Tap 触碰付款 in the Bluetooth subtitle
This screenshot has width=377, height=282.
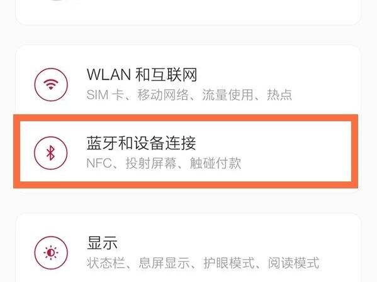click(215, 163)
